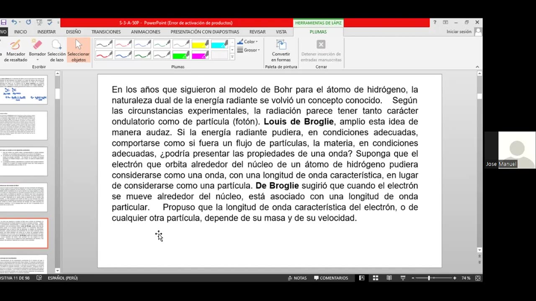Activate the Borrador eraser tool

click(37, 48)
